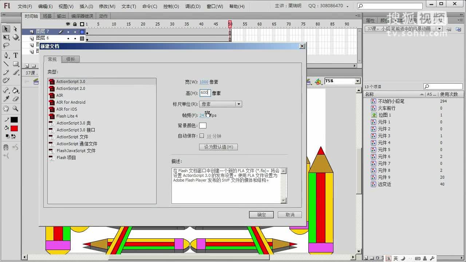Enable the 自动保存 auto-save checkbox
The image size is (466, 262).
pyautogui.click(x=202, y=136)
